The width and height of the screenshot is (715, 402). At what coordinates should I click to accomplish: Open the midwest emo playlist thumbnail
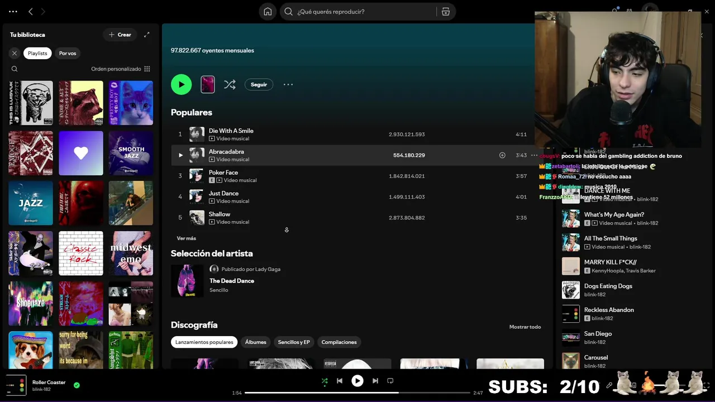pos(131,253)
